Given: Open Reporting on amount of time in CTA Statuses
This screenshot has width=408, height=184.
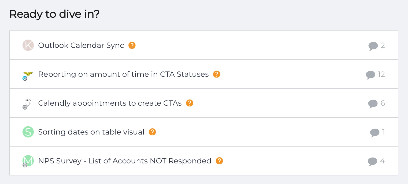Looking at the screenshot, I should 123,74.
